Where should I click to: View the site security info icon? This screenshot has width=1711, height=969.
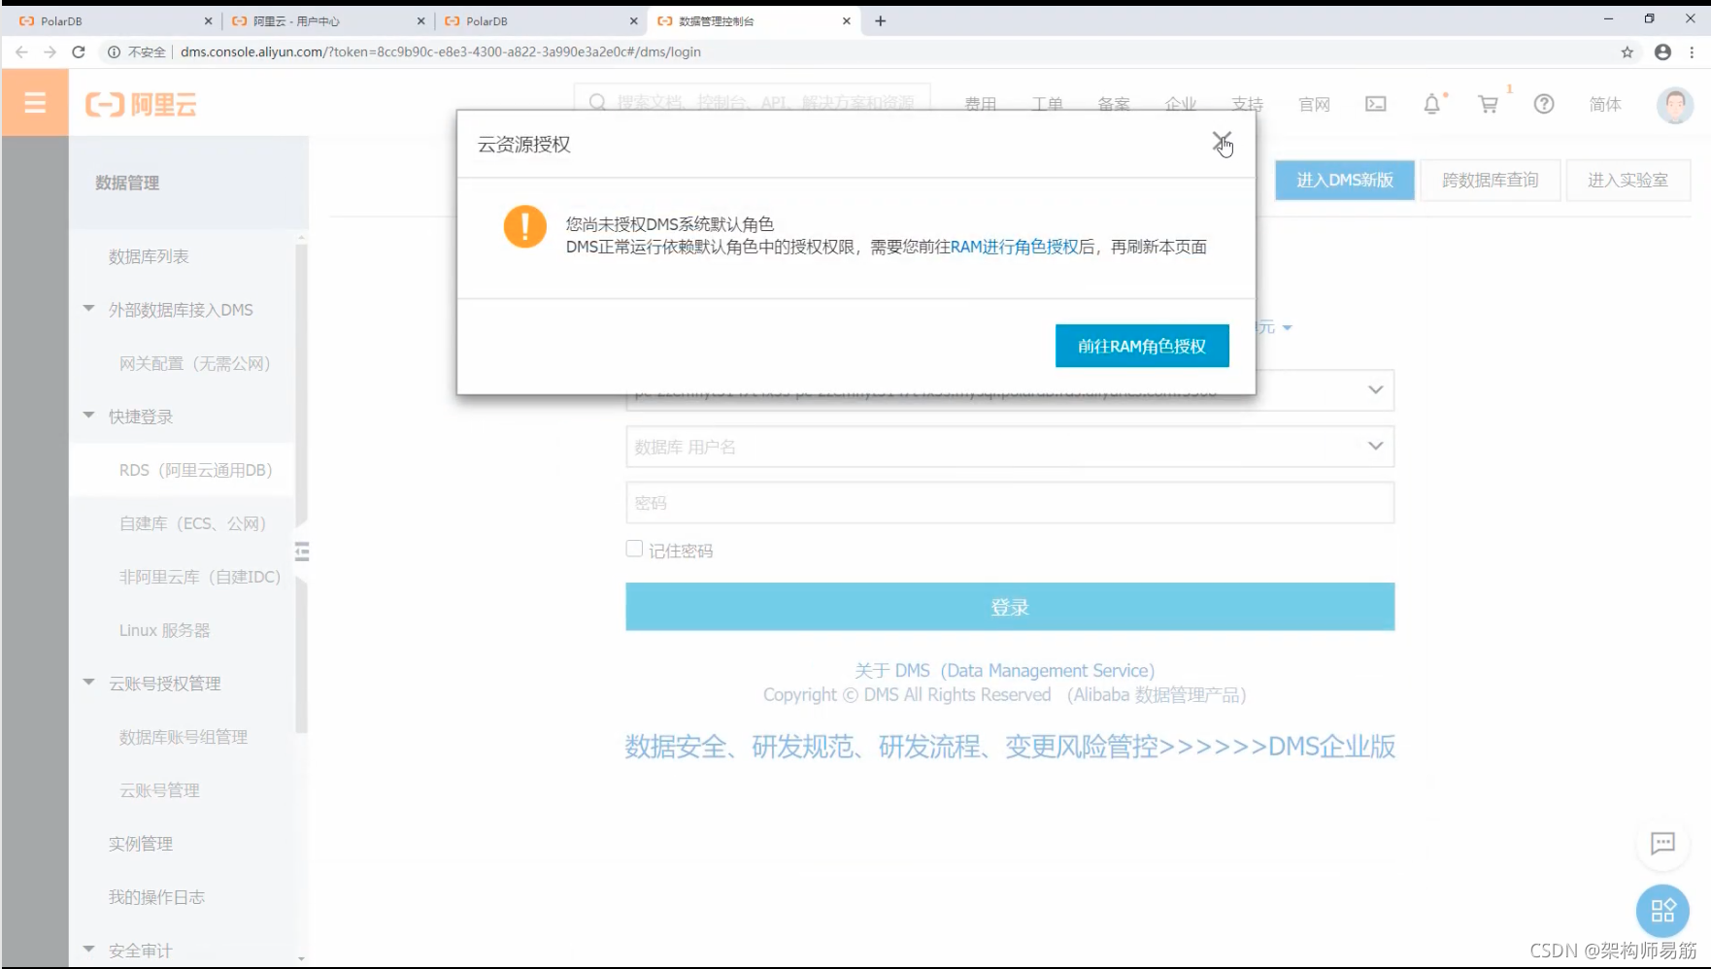tap(114, 52)
